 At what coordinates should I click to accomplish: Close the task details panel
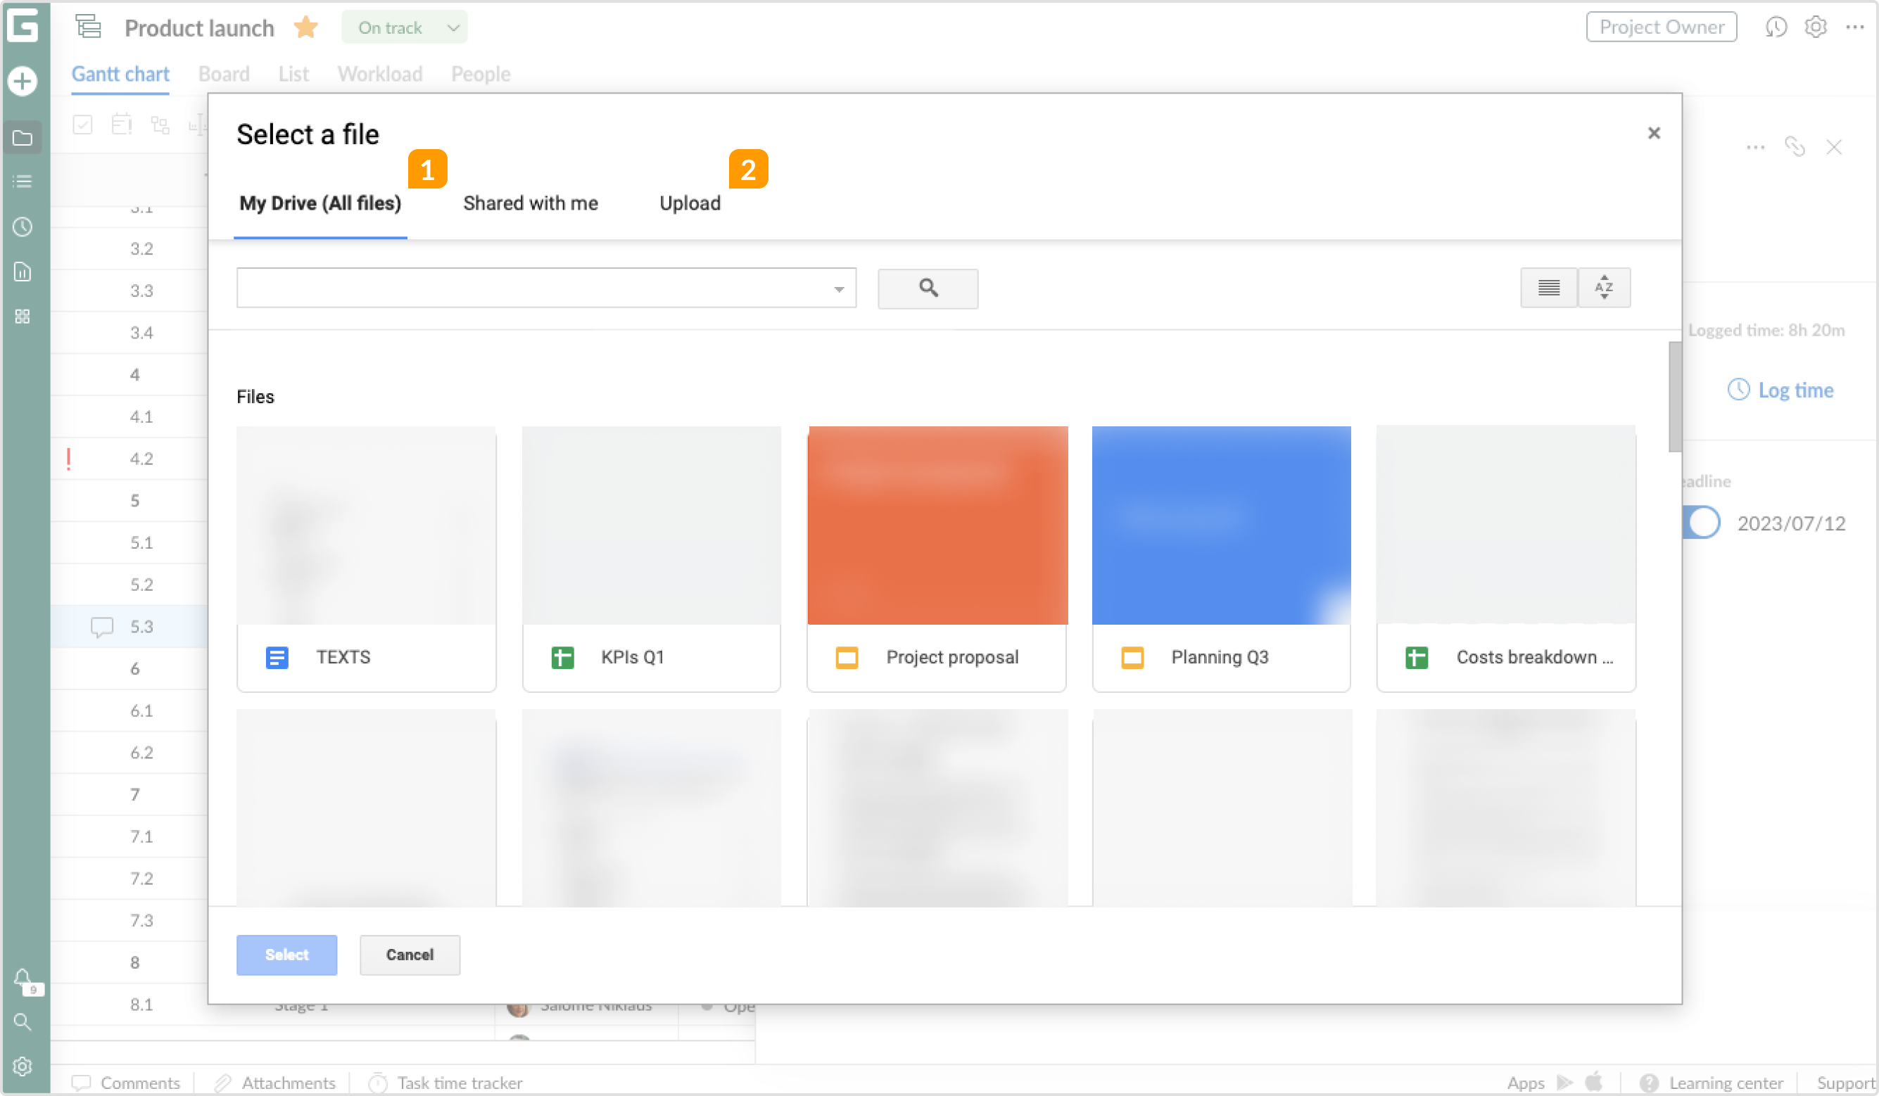[1834, 147]
